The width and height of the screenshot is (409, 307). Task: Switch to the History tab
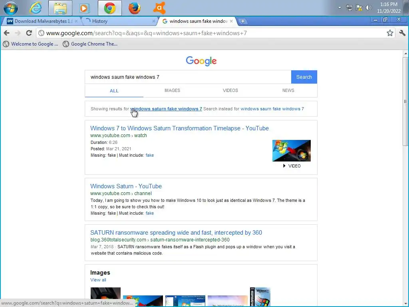coord(119,21)
